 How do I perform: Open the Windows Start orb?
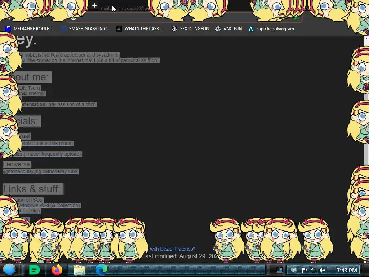coord(9,270)
